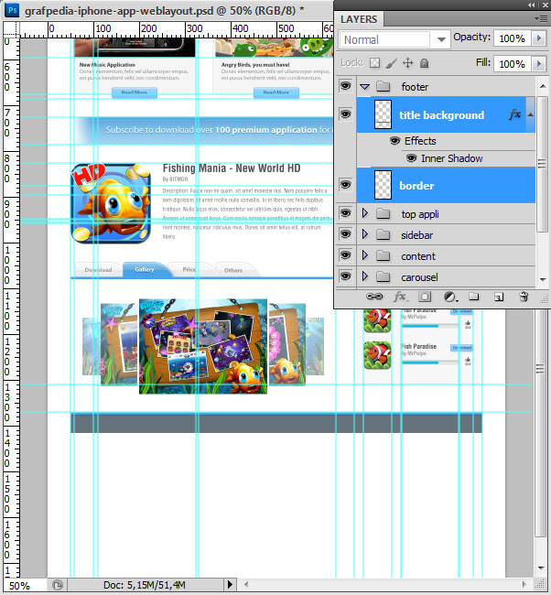Image resolution: width=551 pixels, height=595 pixels.
Task: Click the footer folder icon
Action: [384, 87]
